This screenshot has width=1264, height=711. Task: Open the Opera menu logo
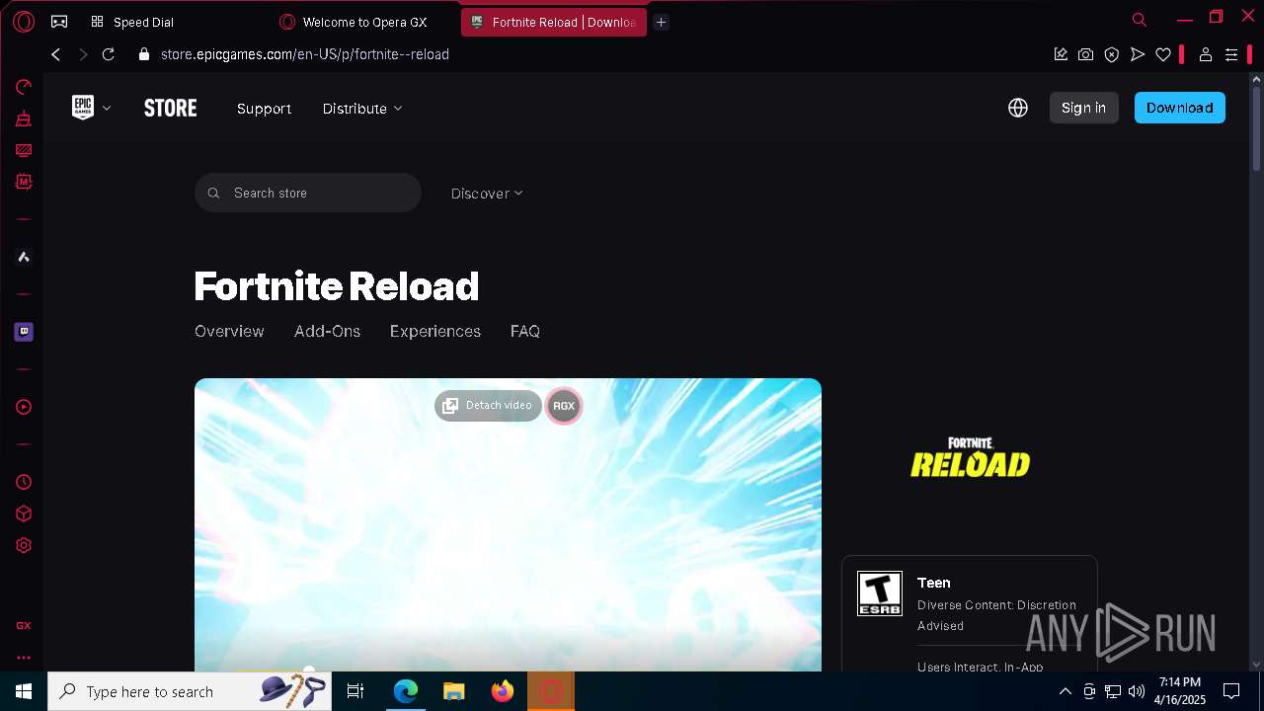24,21
